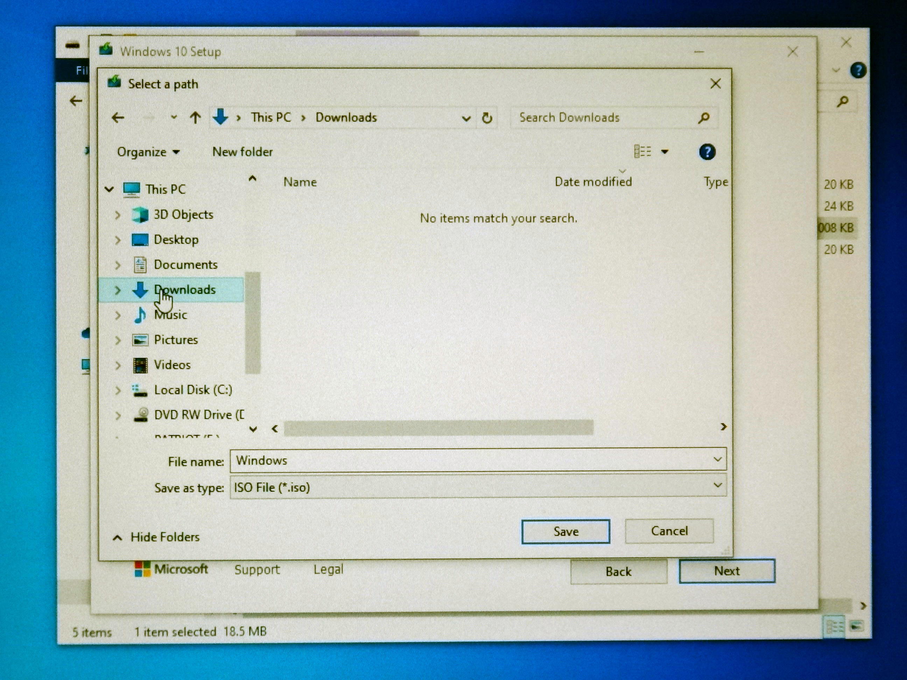Expand the Desktop tree node
This screenshot has height=680, width=907.
coord(118,240)
